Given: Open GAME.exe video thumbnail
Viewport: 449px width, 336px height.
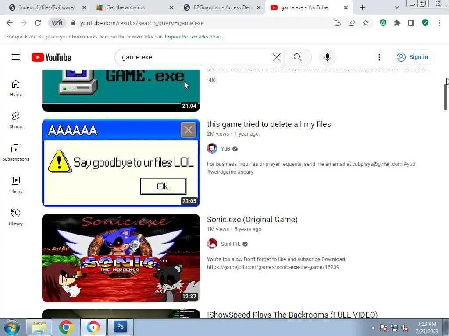Looking at the screenshot, I should 121,90.
